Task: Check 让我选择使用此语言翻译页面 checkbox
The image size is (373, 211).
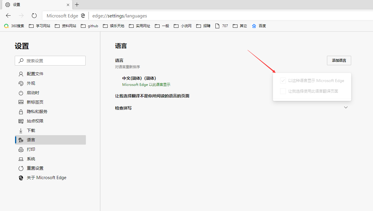Action: pos(283,91)
